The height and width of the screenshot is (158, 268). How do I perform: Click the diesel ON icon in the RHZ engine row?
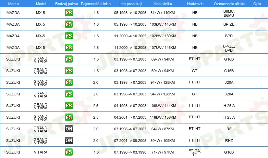pos(69,141)
